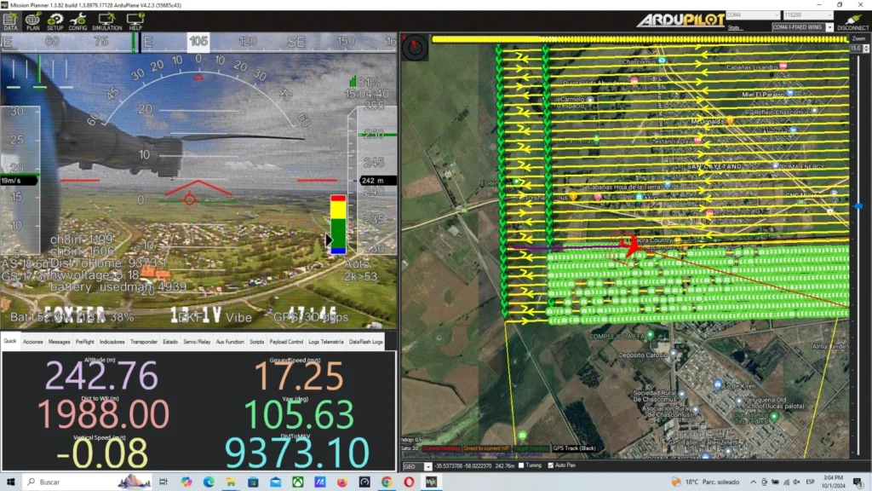The height and width of the screenshot is (491, 872).
Task: Open the PLAN flight planner icon
Action: click(32, 20)
